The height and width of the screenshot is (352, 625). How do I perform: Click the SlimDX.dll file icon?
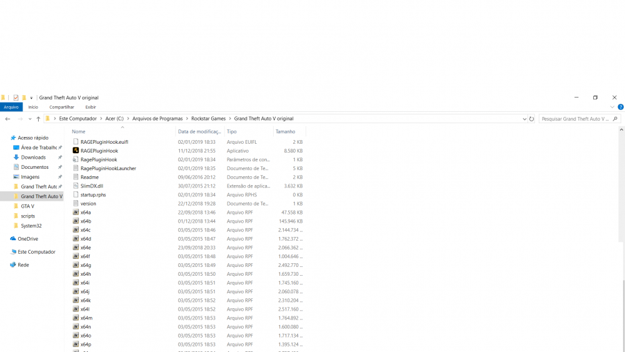76,186
